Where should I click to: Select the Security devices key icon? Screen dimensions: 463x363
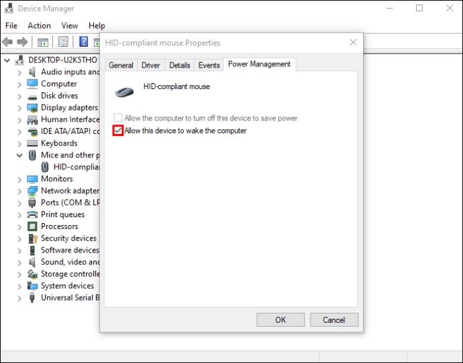coord(32,238)
